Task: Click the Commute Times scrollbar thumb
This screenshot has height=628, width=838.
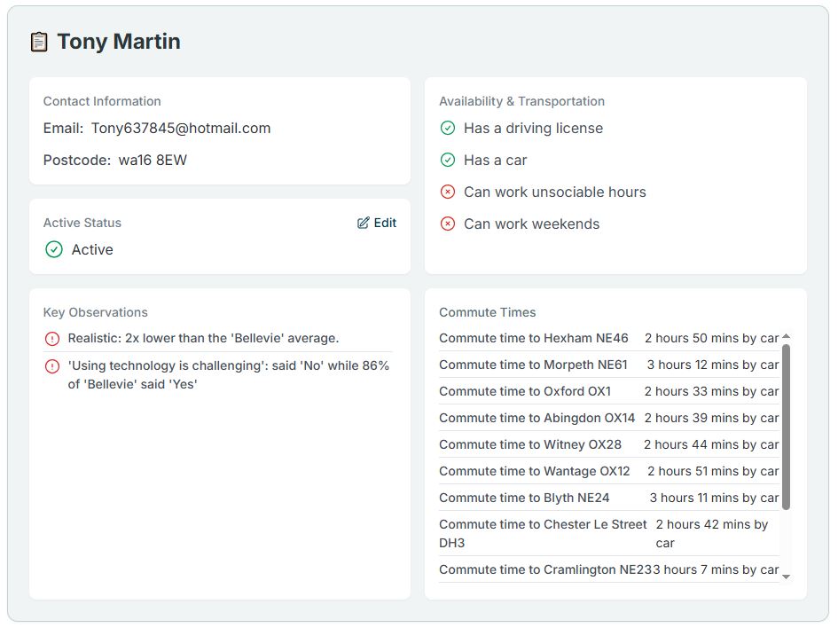Action: tap(786, 426)
